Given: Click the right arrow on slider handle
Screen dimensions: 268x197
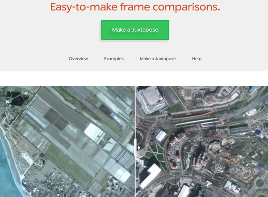Looking at the screenshot, I should [x=139, y=148].
